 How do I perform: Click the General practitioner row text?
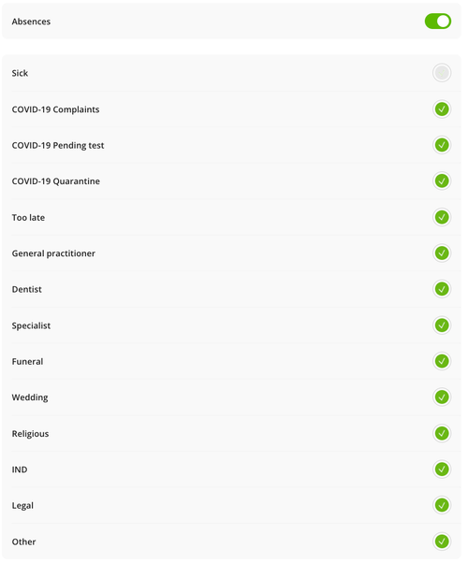(x=53, y=253)
